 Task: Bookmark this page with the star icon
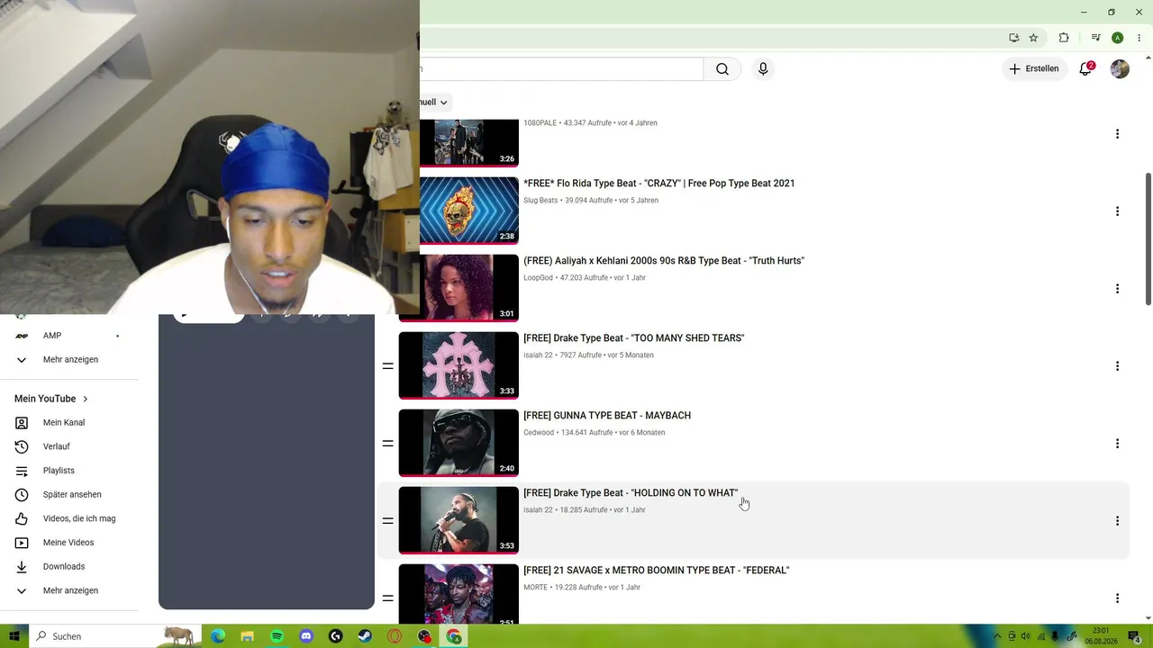click(1033, 38)
